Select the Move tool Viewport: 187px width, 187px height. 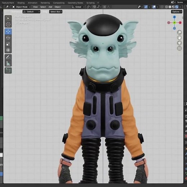tap(8, 32)
